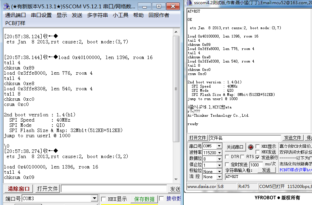The height and width of the screenshot is (205, 312).
Task: Maximize the SSCOM V5.12.1 window
Action: (159, 6)
